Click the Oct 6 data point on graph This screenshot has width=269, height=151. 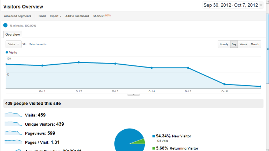pyautogui.click(x=225, y=84)
